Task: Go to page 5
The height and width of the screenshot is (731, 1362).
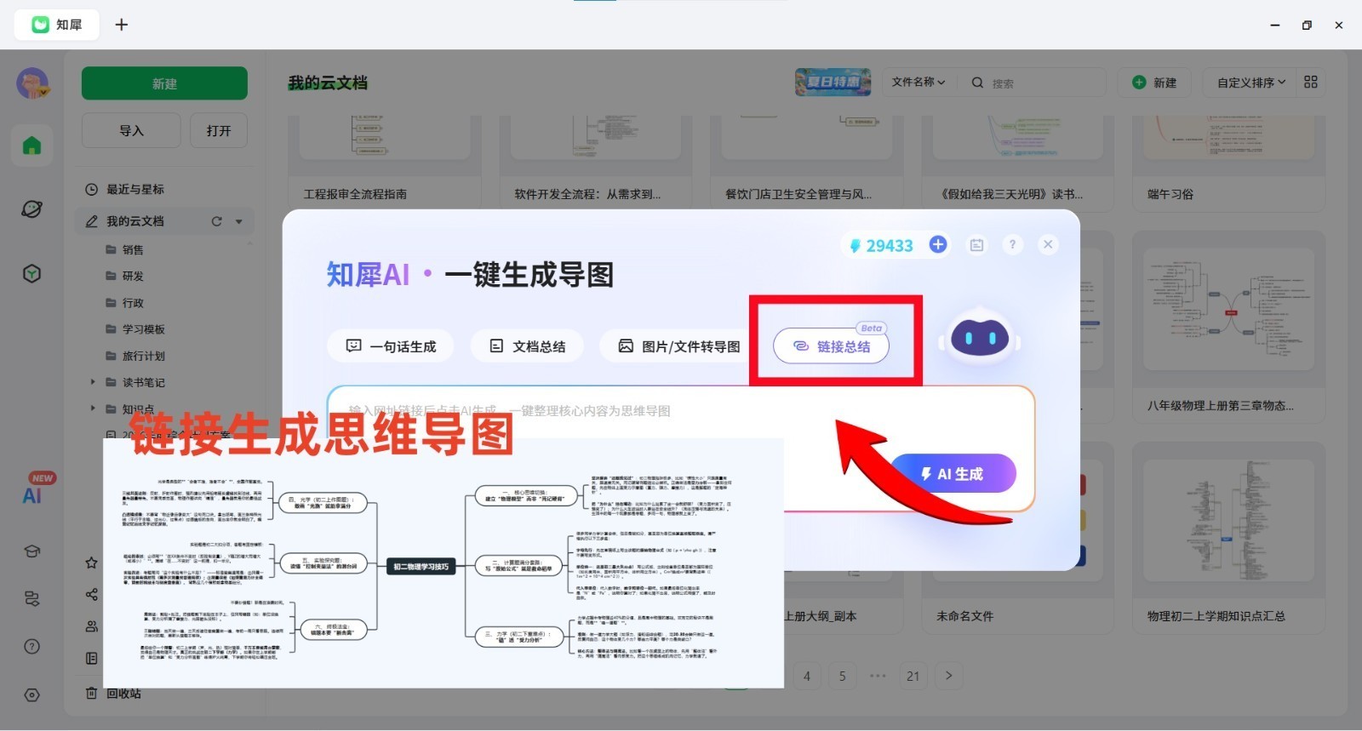Action: point(842,677)
